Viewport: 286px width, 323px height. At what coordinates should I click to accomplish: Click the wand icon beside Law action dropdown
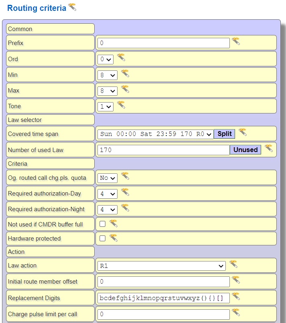coord(233,264)
